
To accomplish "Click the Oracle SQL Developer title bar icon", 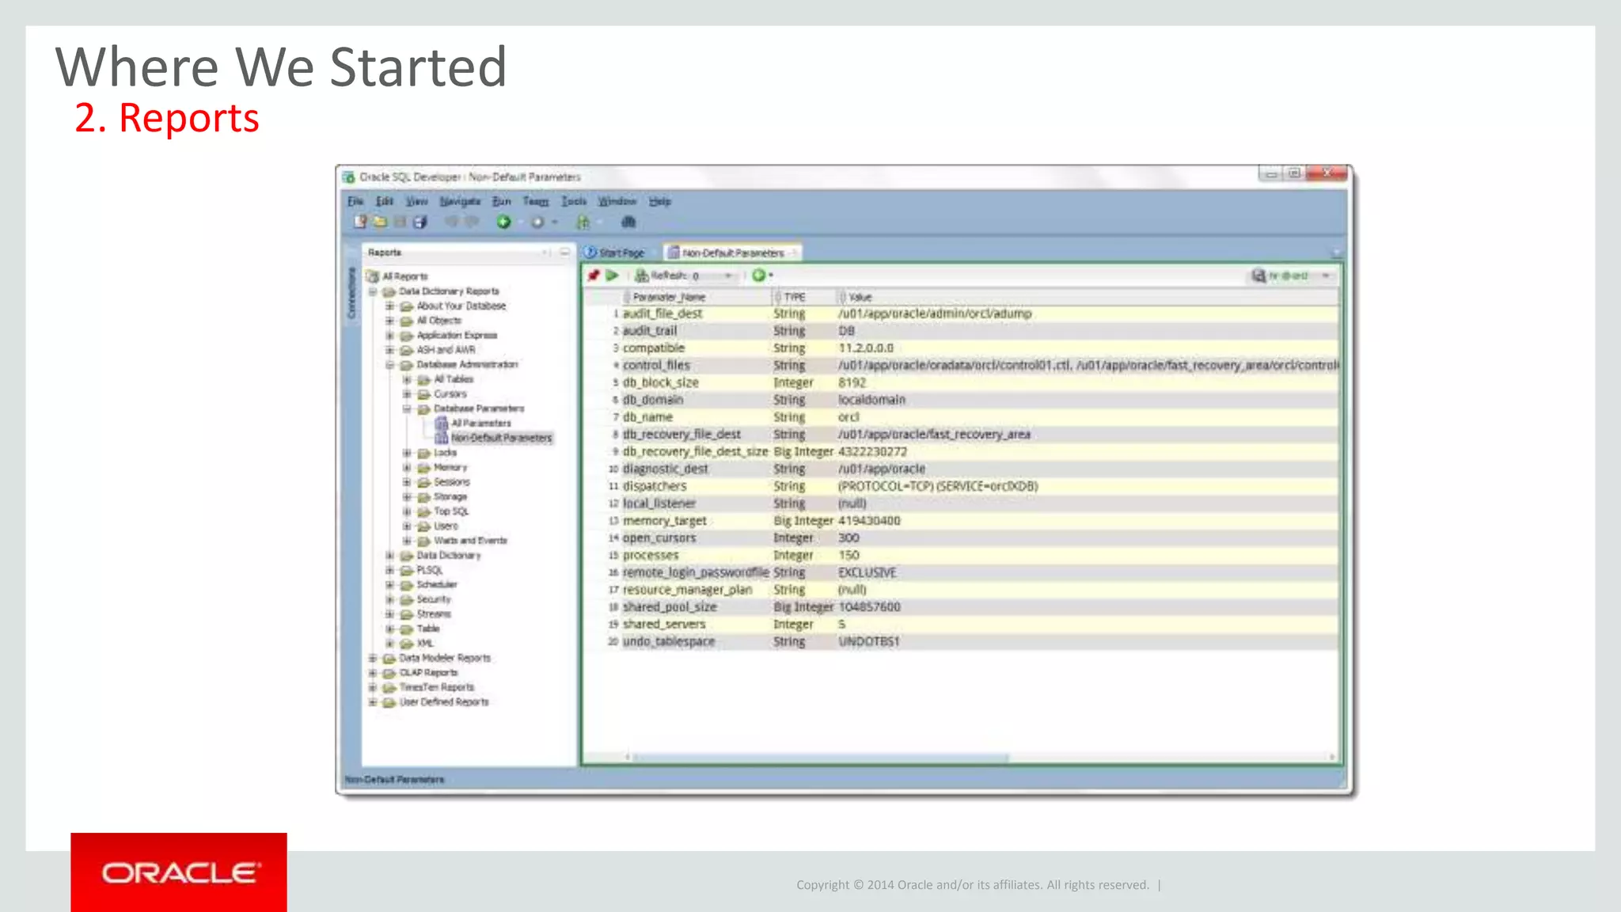I will 349,177.
